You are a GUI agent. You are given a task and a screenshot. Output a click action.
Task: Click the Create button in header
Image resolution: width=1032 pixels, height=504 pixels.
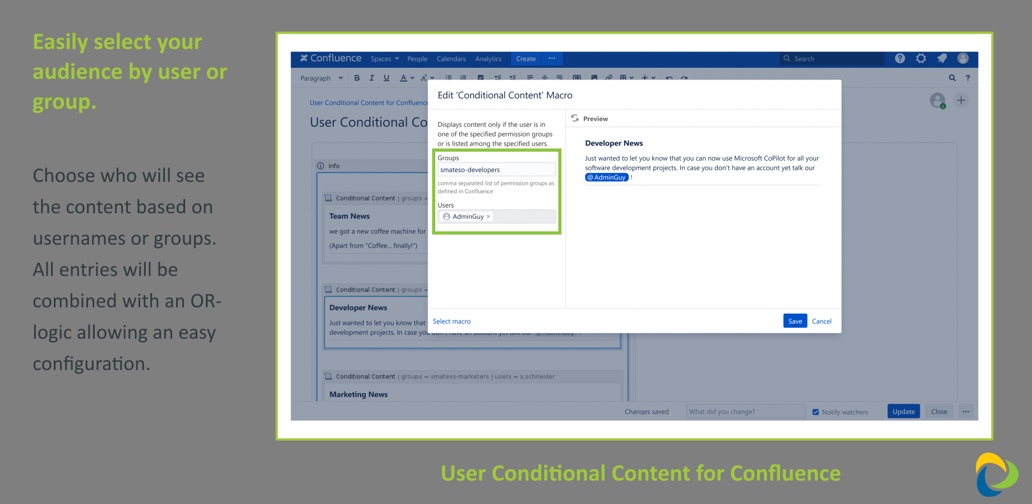point(526,59)
